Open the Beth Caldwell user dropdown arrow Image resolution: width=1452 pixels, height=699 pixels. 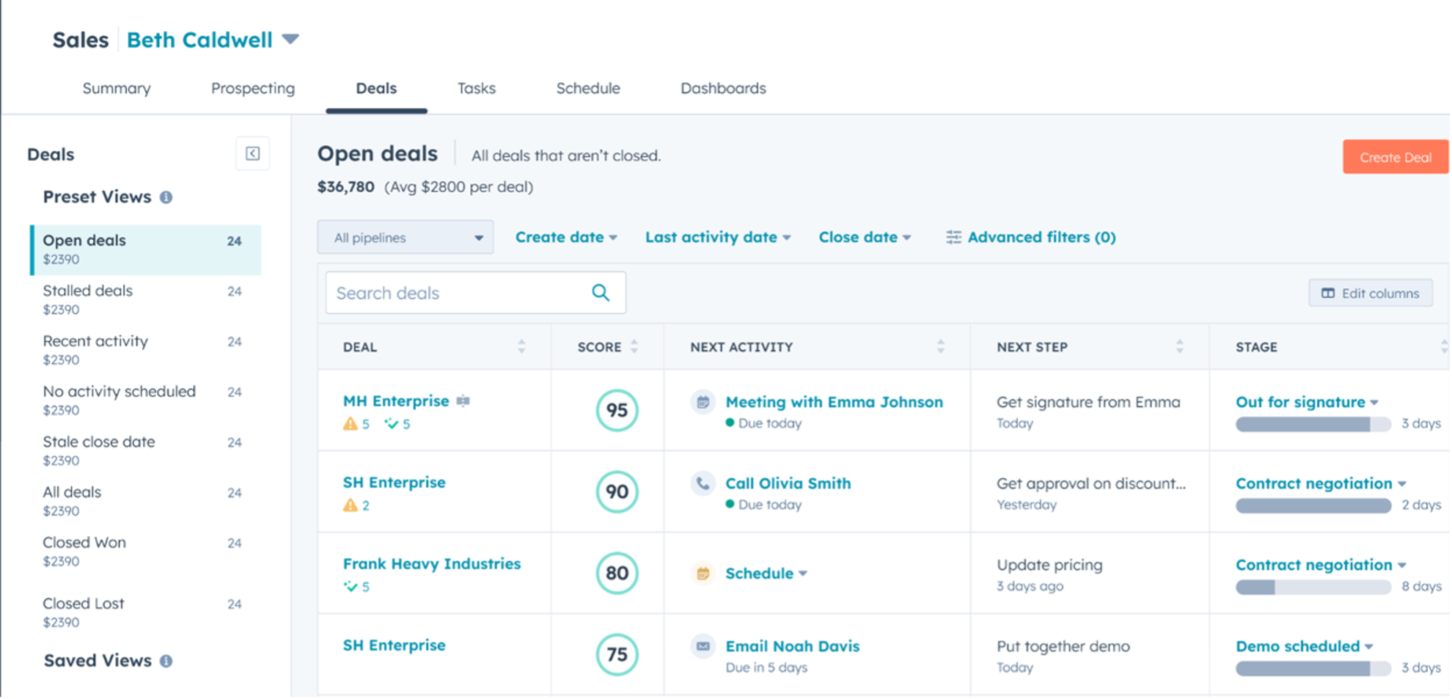(x=290, y=39)
